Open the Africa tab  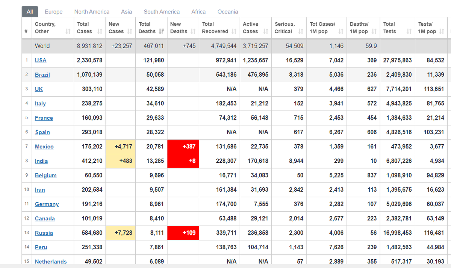(198, 12)
